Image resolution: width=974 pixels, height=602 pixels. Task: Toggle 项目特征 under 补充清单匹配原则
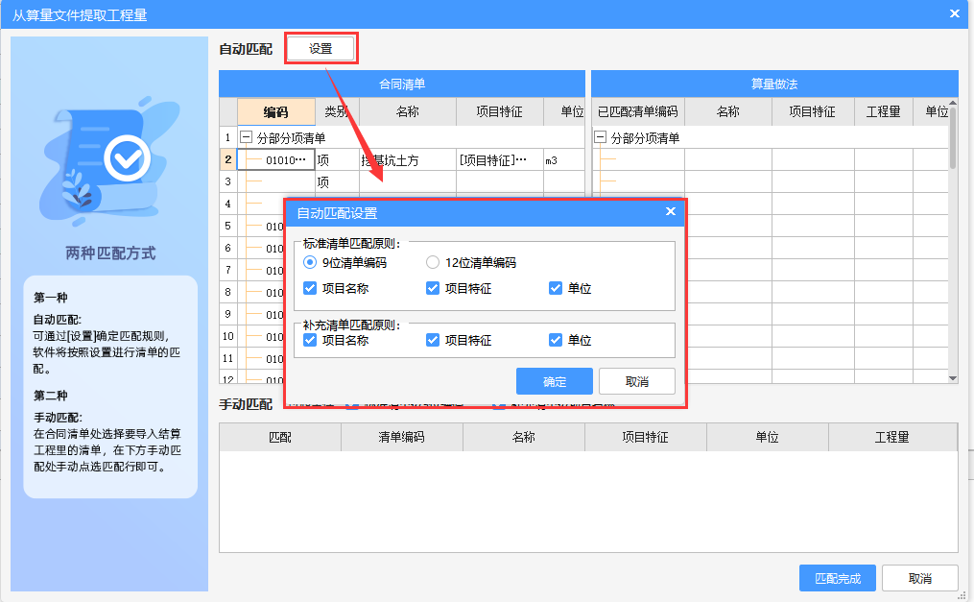[x=433, y=340]
